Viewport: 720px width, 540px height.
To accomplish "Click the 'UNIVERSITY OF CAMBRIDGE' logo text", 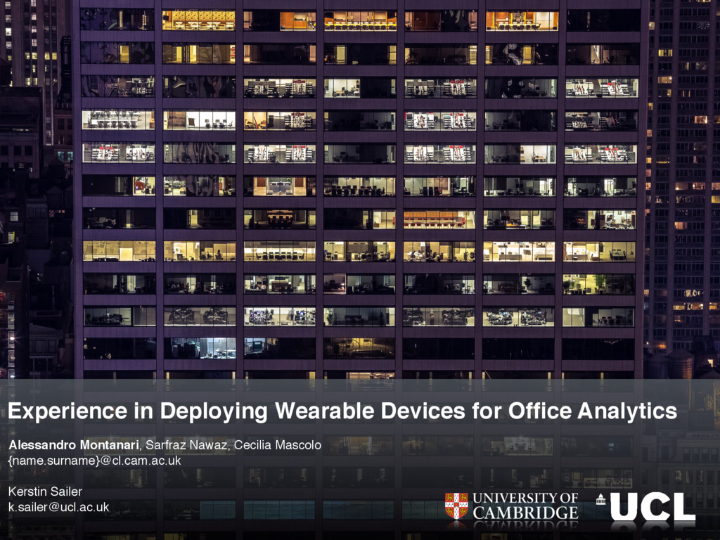I will pos(525,506).
